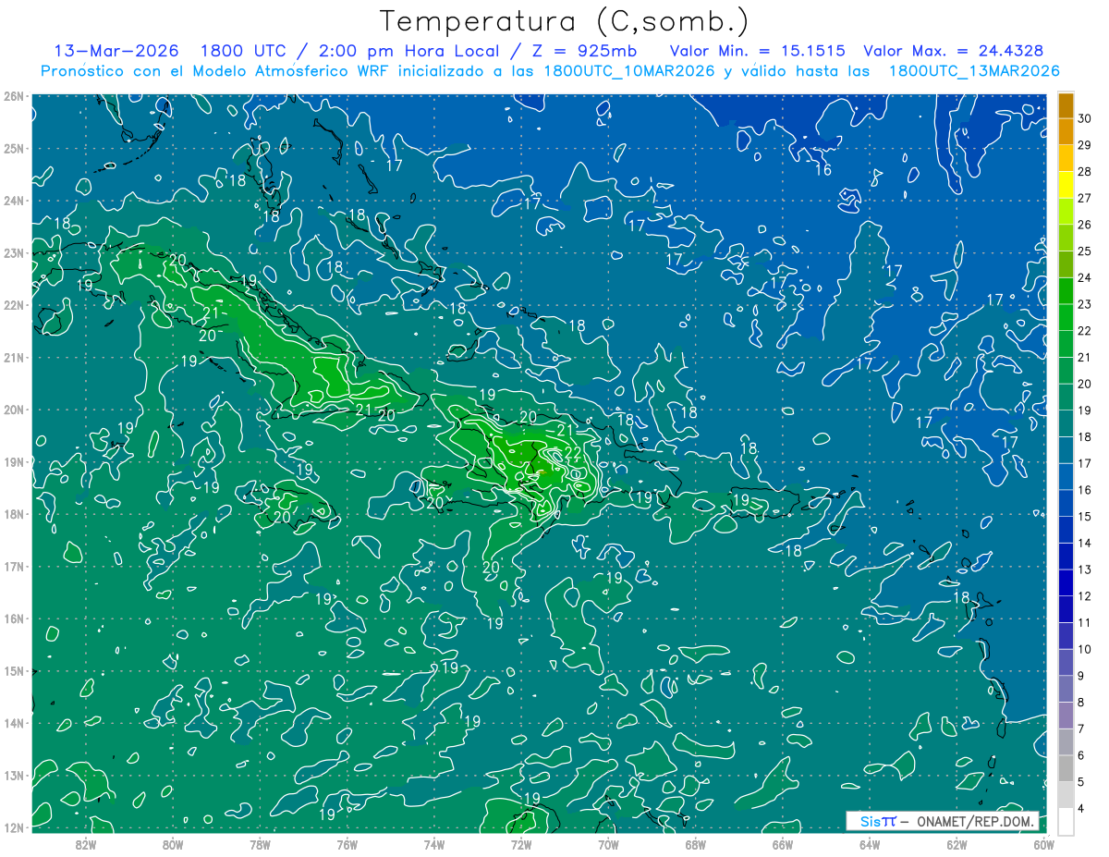Click the '6' legend value

coord(1082,755)
